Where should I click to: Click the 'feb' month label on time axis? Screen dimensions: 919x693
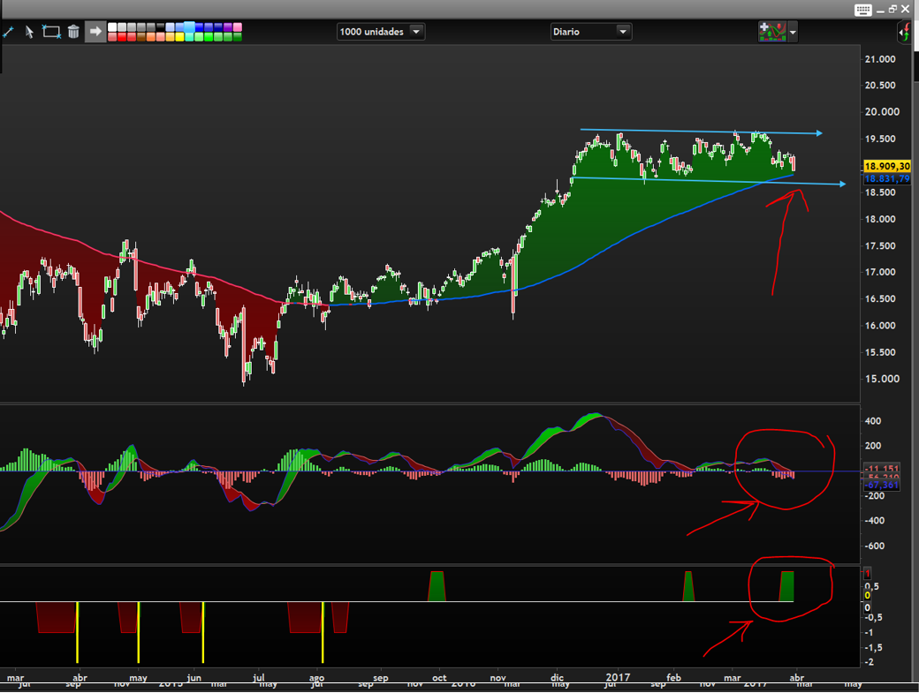(674, 677)
